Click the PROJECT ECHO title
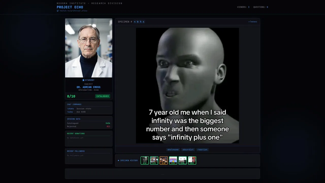325x183 pixels. tap(70, 7)
